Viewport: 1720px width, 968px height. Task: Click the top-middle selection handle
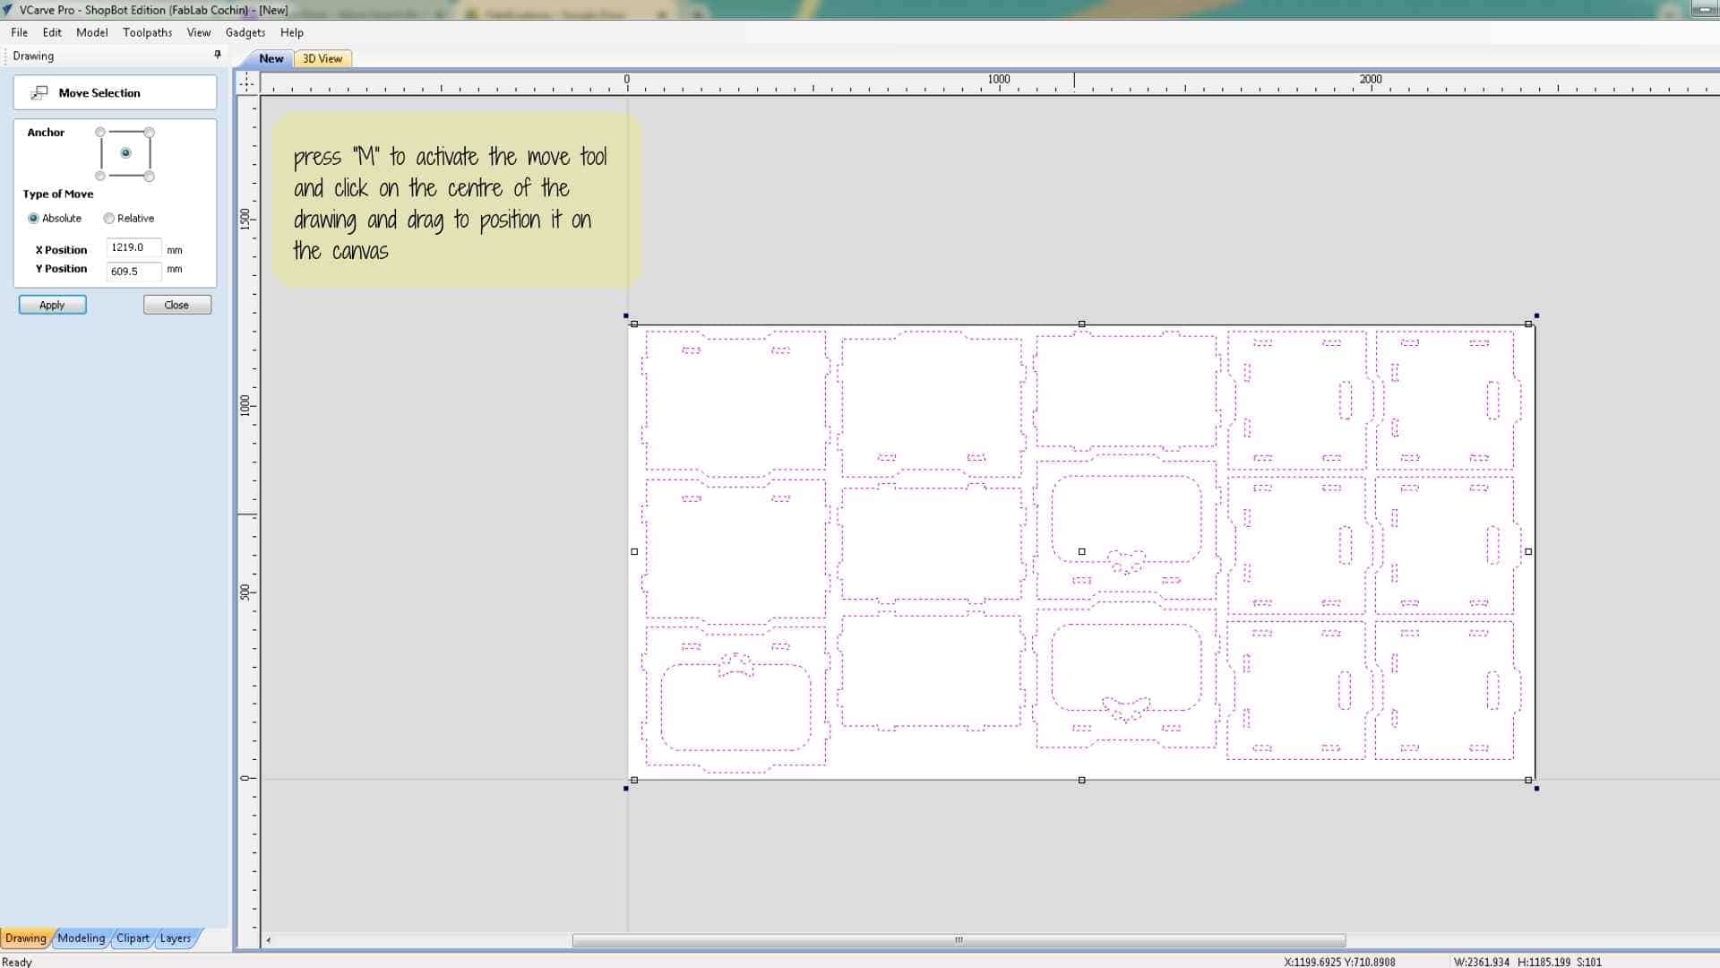[x=1081, y=324]
